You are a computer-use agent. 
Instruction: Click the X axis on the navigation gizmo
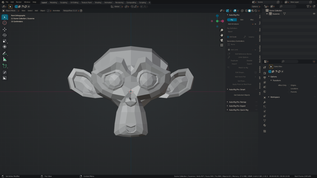click(223, 21)
